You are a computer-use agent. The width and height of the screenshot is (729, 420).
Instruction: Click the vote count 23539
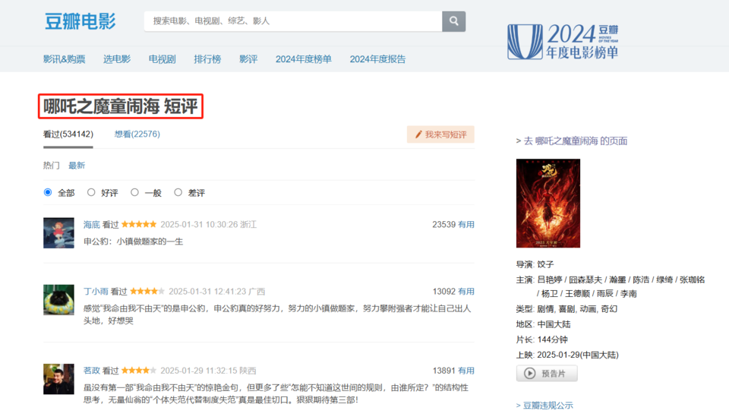point(444,225)
